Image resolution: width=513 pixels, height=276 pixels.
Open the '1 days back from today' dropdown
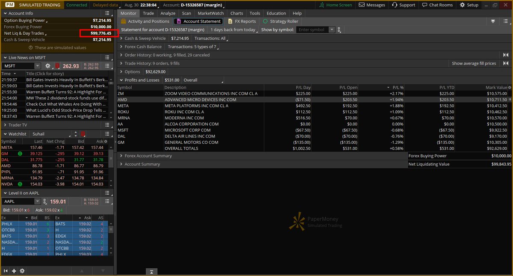tap(234, 30)
